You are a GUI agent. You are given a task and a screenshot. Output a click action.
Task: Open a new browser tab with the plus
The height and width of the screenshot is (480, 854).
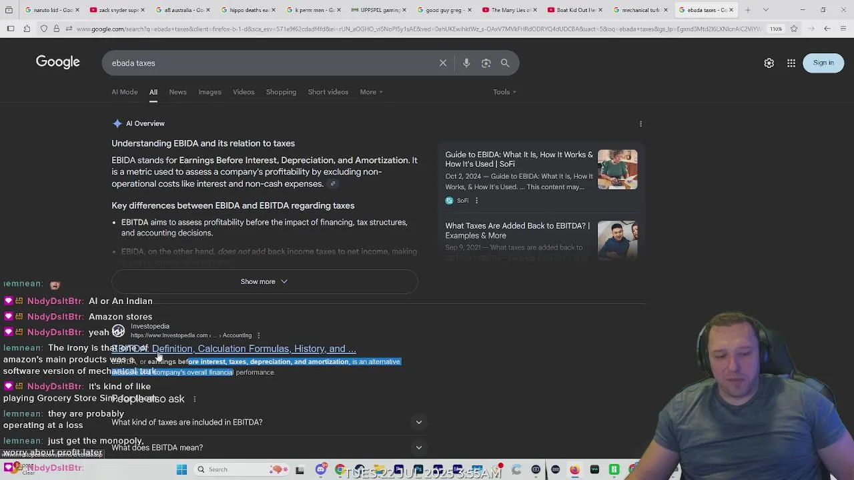[747, 10]
